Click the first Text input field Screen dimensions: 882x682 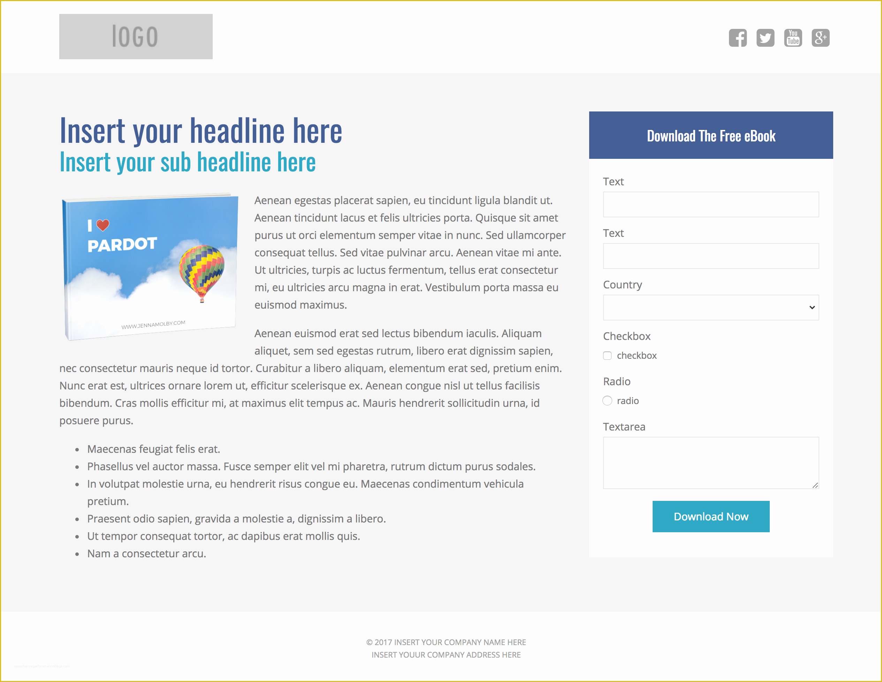710,206
